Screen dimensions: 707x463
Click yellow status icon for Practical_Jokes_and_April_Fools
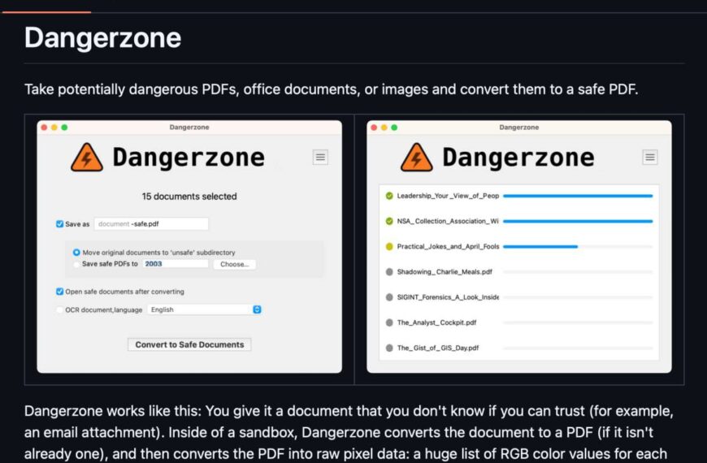pyautogui.click(x=389, y=247)
